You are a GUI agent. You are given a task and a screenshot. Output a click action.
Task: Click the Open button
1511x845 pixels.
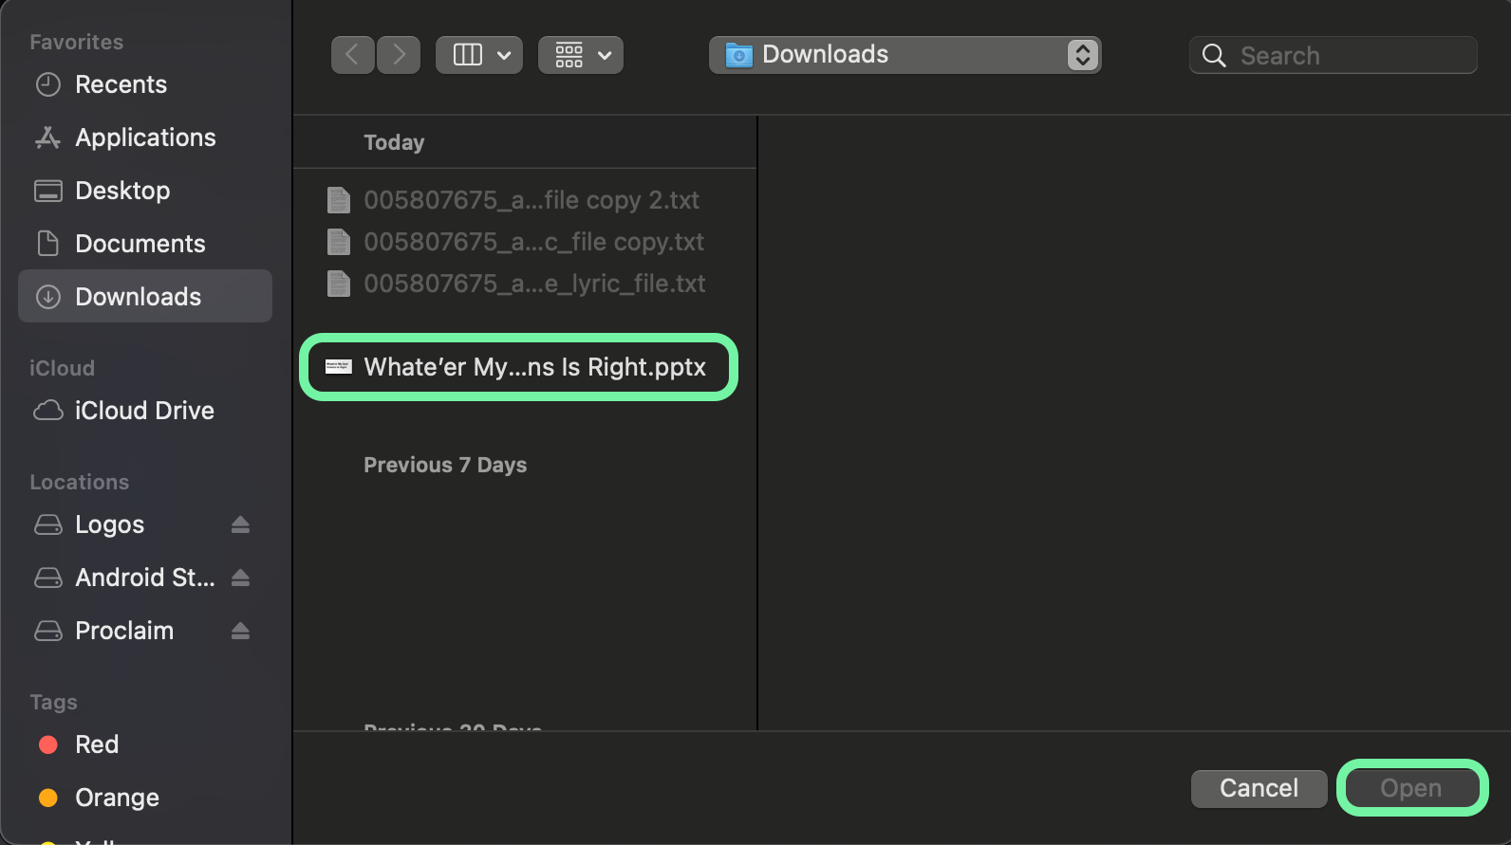tap(1411, 788)
